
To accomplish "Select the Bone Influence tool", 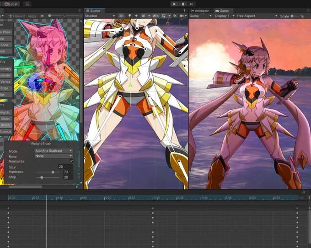I will pyautogui.click(x=6, y=131).
